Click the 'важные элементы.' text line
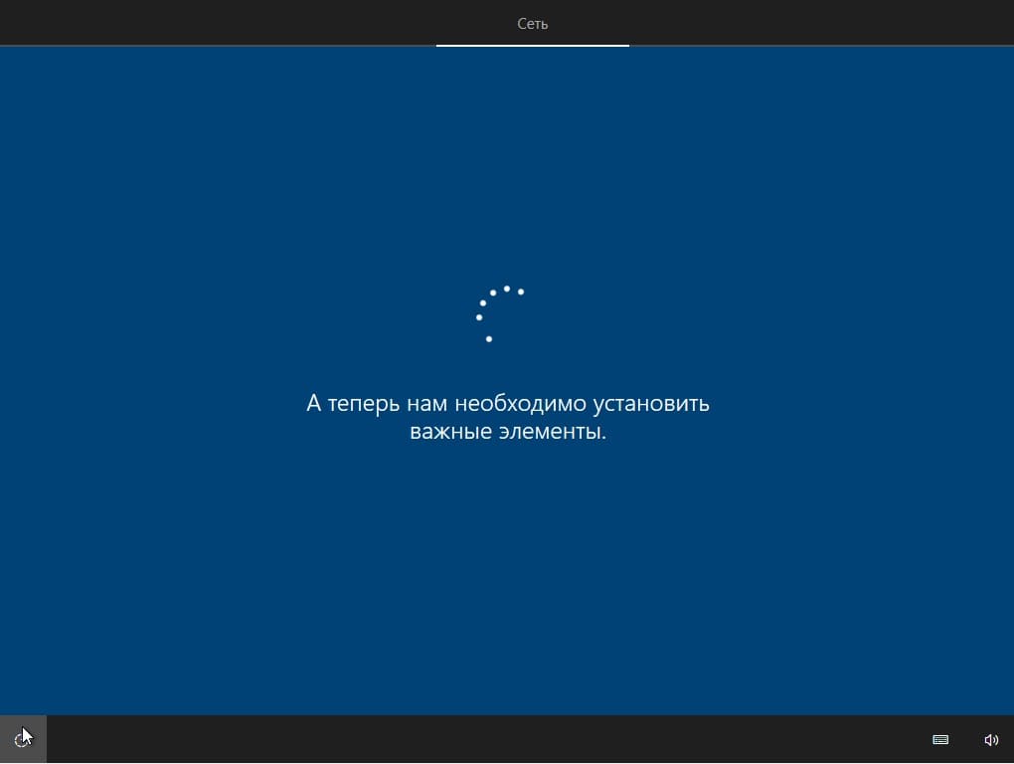Viewport: 1014px width, 764px height. pyautogui.click(x=508, y=431)
